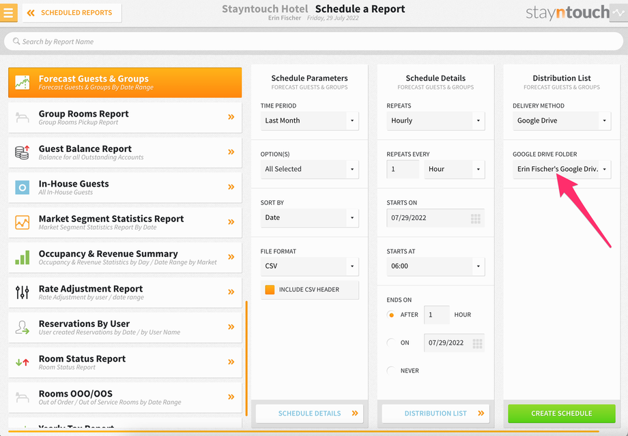Click the Starts On date field
This screenshot has height=436, width=628.
[436, 218]
